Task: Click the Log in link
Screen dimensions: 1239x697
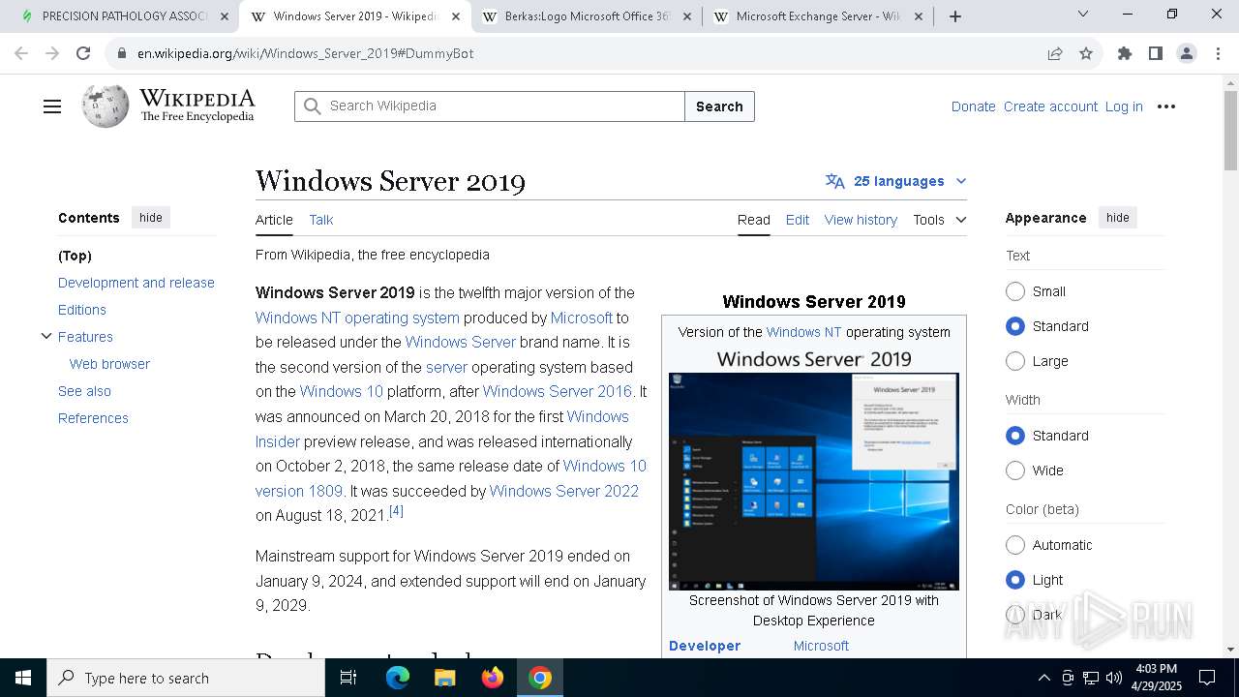Action: point(1124,106)
